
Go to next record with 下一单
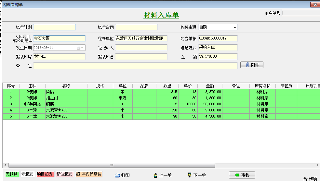(x=197, y=175)
